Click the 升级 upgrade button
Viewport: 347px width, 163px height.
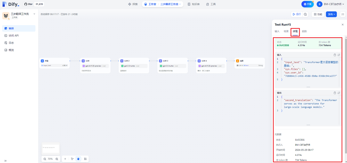pyautogui.click(x=307, y=4)
